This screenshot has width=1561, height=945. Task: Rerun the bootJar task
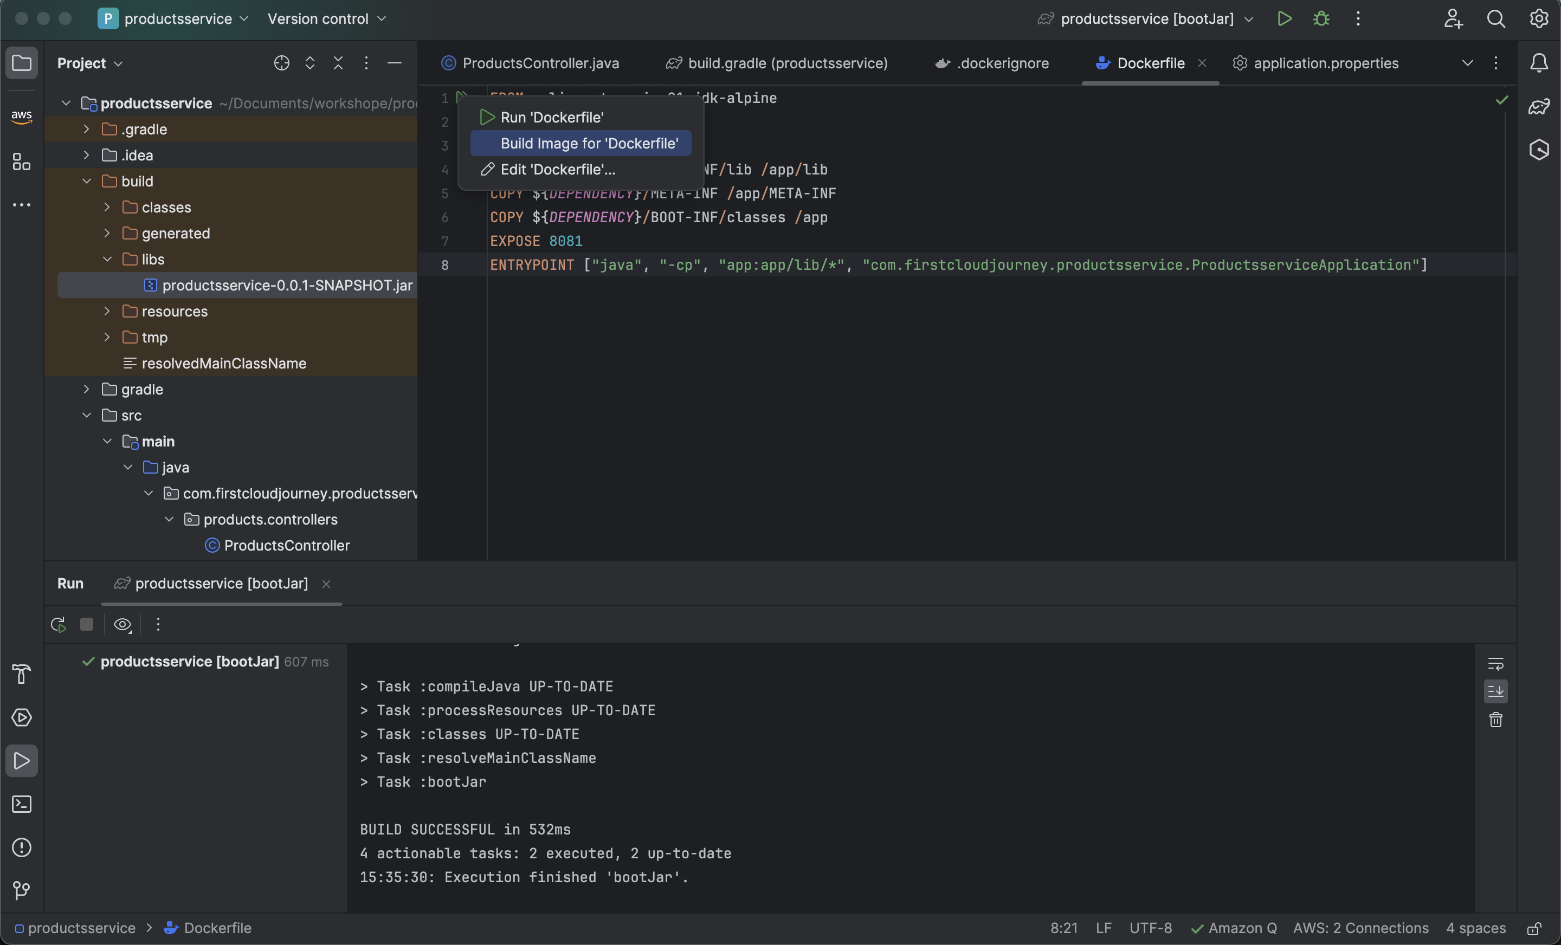pos(59,625)
